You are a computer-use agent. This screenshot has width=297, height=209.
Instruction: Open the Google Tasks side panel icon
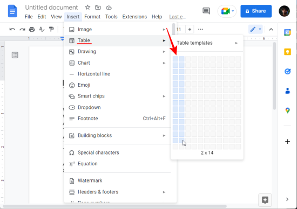pyautogui.click(x=287, y=72)
